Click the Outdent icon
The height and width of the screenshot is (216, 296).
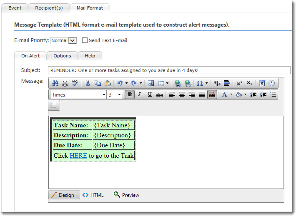[253, 94]
